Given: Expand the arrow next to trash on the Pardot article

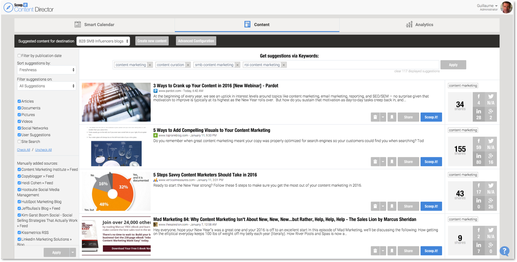Looking at the screenshot, I should 383,117.
